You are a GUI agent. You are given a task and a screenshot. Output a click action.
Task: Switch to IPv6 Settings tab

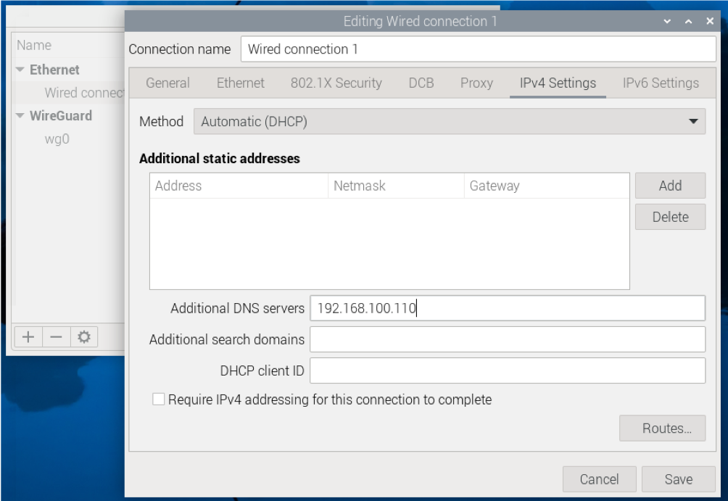tap(661, 83)
